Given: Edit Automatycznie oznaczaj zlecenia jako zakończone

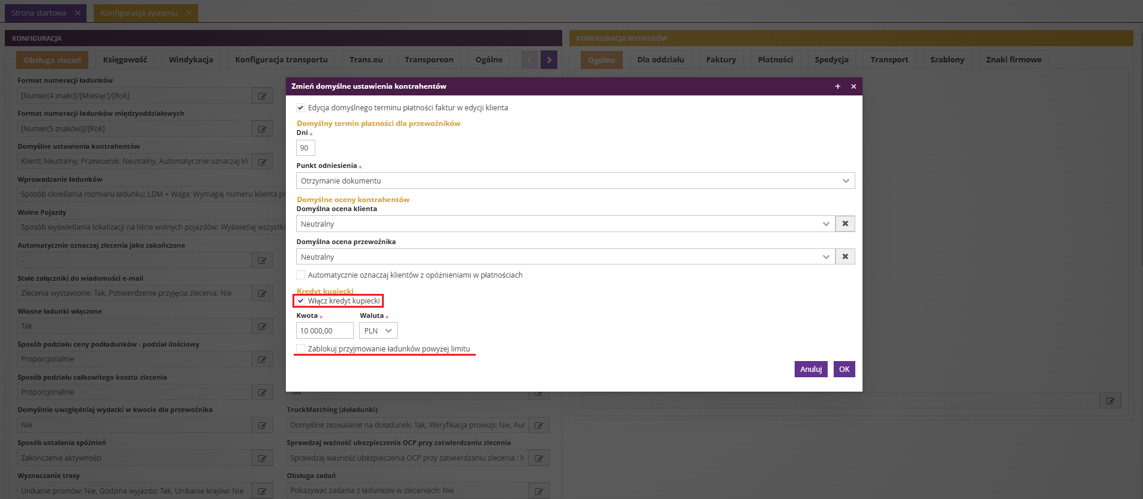Looking at the screenshot, I should pyautogui.click(x=262, y=260).
